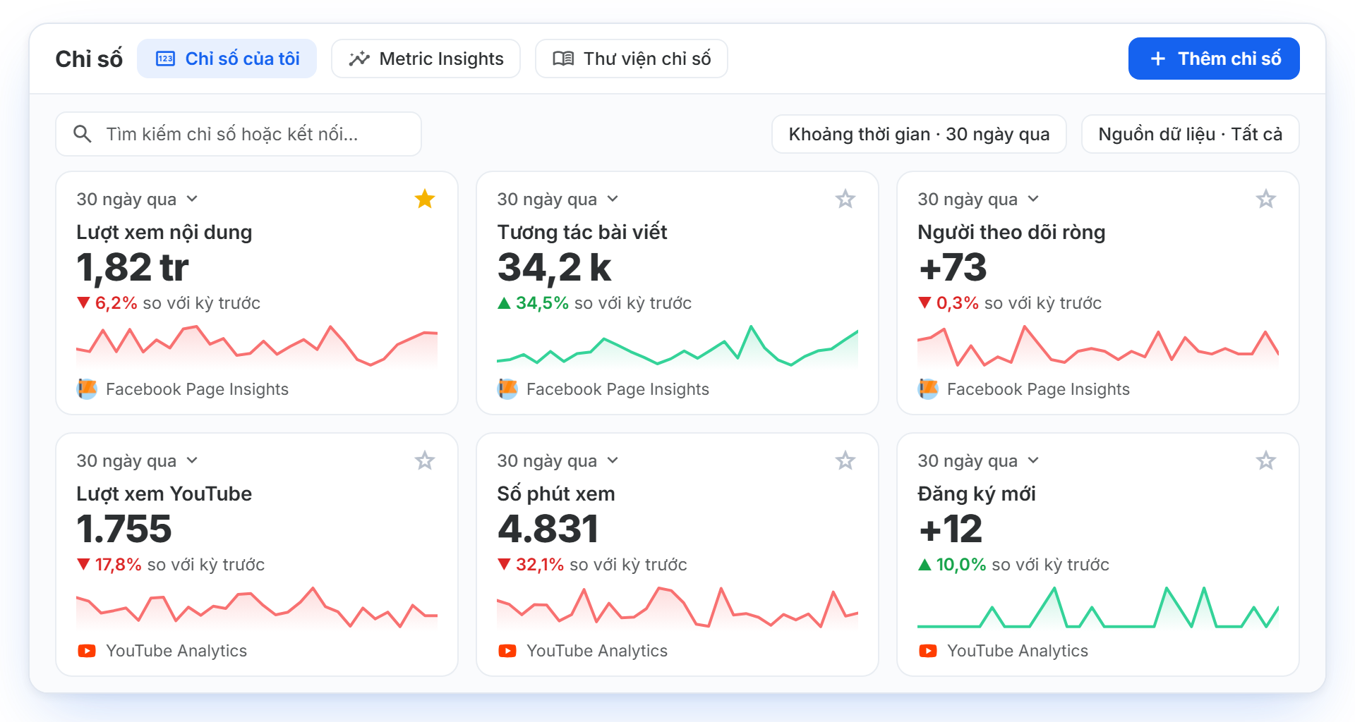Select Chỉ số của tôi tab button
1355x722 pixels.
227,59
